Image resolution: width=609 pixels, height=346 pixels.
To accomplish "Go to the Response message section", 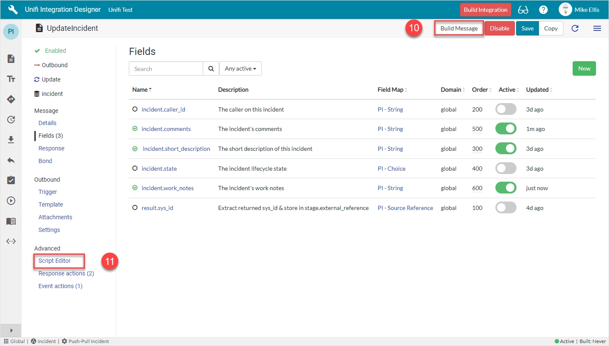I will [51, 148].
